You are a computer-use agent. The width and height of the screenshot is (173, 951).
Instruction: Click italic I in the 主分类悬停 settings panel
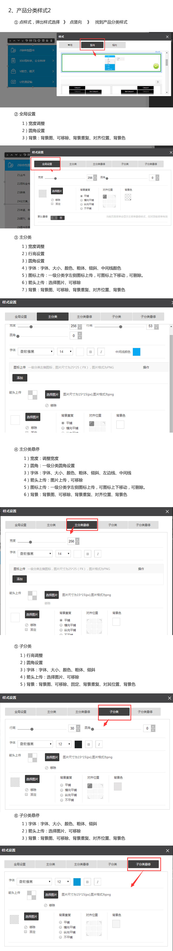point(97,553)
